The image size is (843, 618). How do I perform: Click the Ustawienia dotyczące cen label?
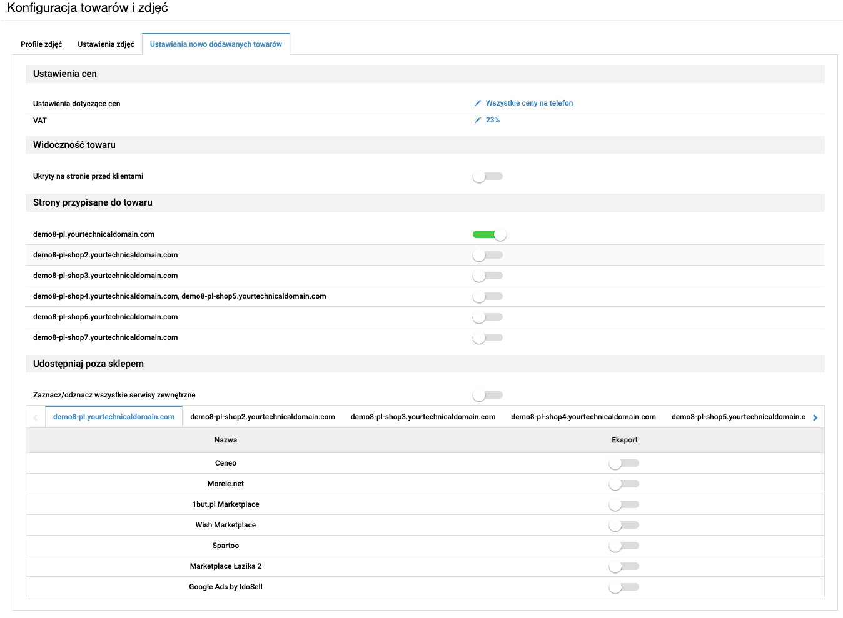pyautogui.click(x=77, y=104)
